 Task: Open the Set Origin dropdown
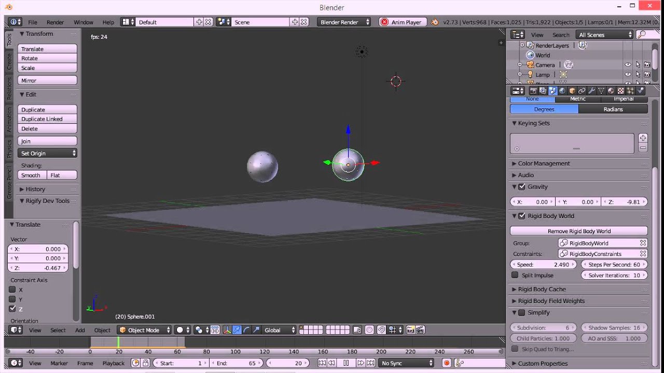(x=48, y=153)
